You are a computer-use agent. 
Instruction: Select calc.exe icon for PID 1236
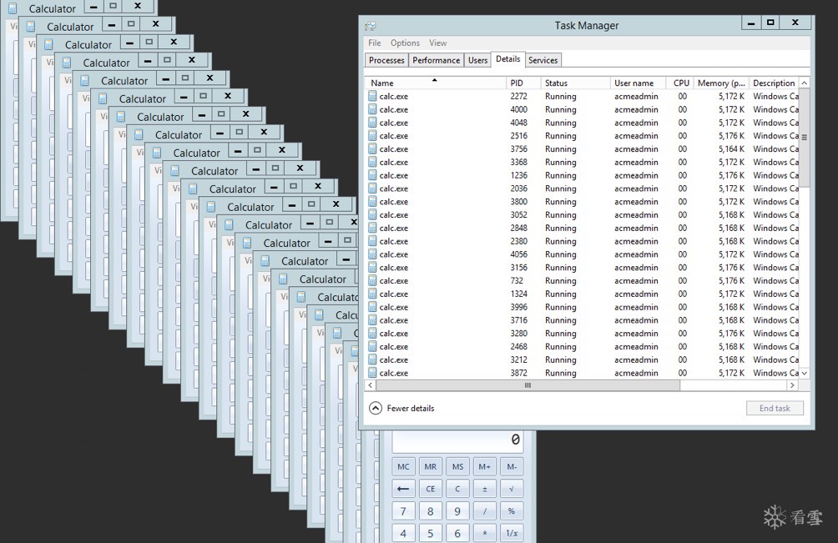(372, 175)
